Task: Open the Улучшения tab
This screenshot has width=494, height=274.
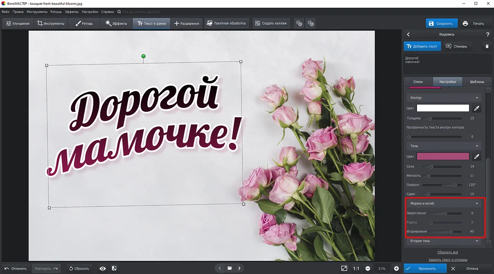Action: pos(18,23)
